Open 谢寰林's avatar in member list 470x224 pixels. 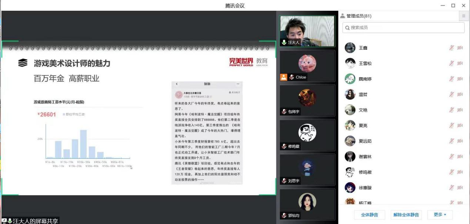[x=350, y=157]
